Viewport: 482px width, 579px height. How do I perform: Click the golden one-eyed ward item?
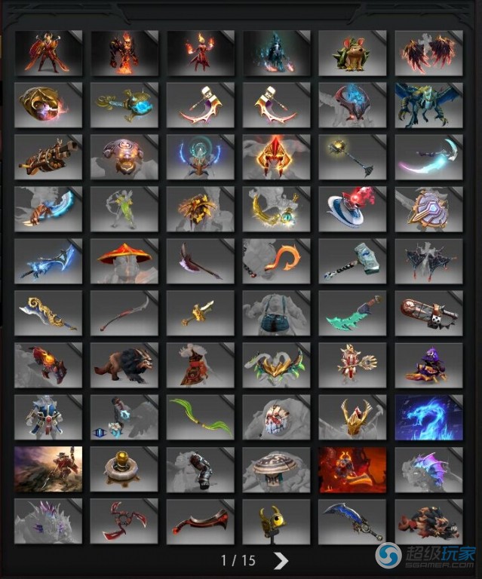click(276, 522)
